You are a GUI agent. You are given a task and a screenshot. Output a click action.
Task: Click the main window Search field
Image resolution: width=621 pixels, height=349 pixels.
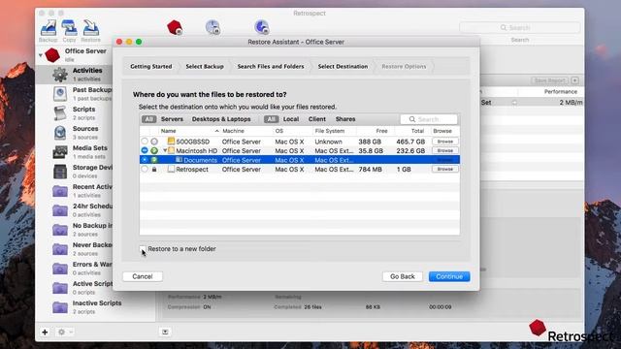(x=520, y=27)
